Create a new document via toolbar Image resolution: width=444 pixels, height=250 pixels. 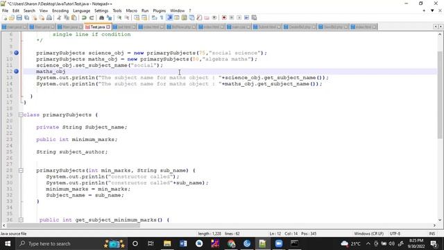(5, 17)
